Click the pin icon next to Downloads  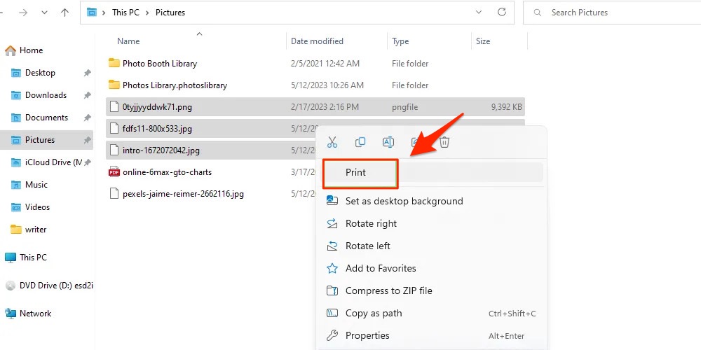tap(87, 95)
